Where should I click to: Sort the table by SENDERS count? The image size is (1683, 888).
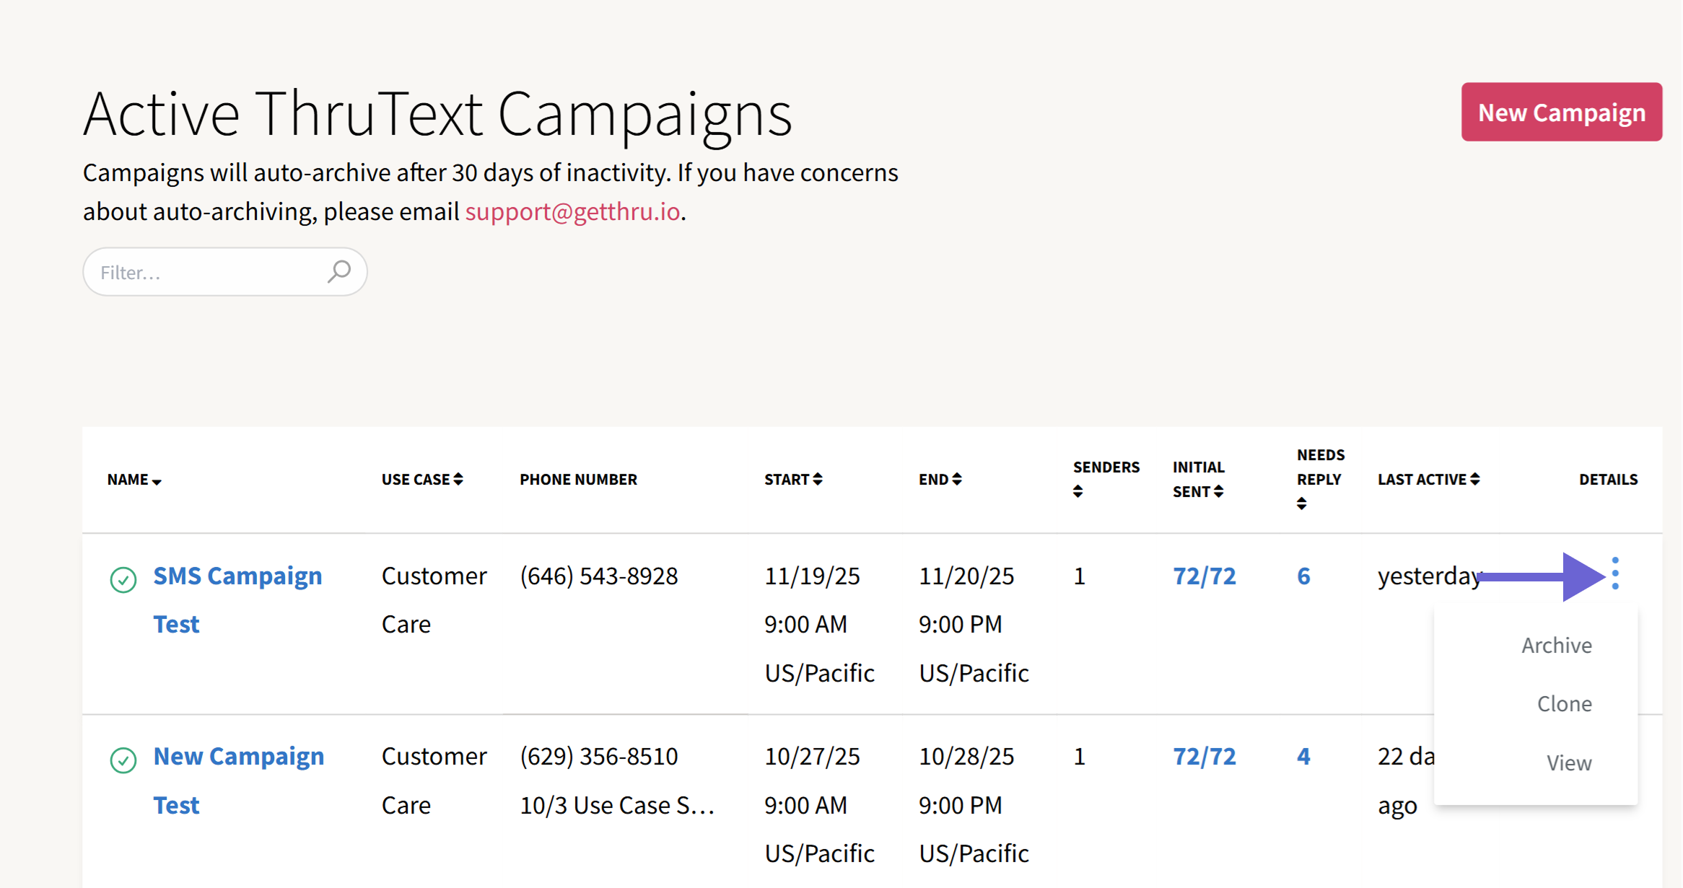1077,491
